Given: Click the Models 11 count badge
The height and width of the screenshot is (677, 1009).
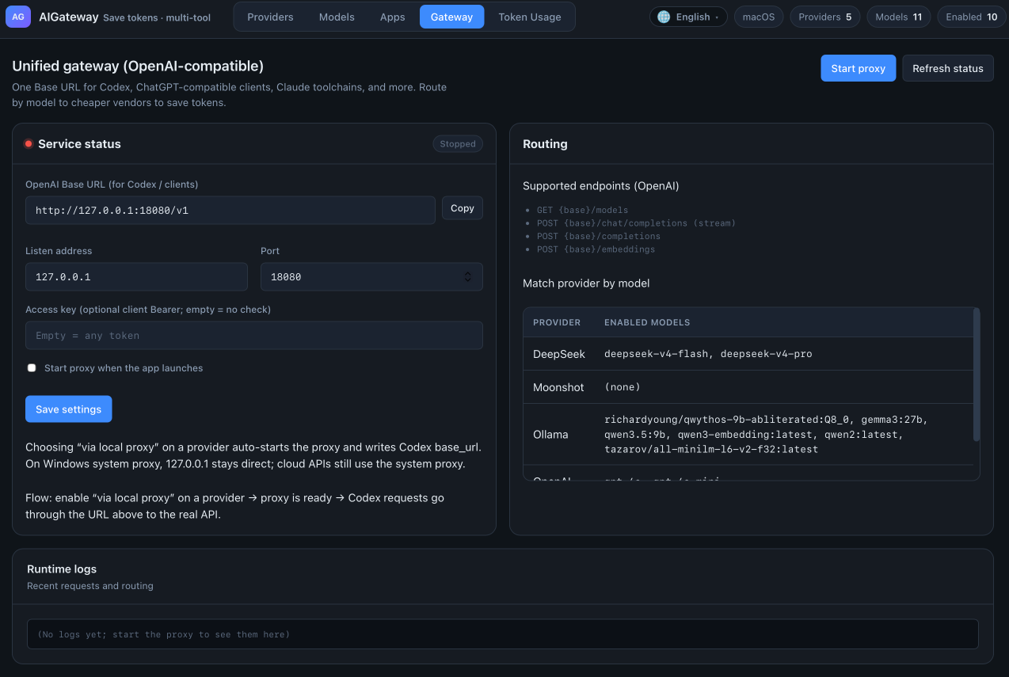Looking at the screenshot, I should 899,17.
